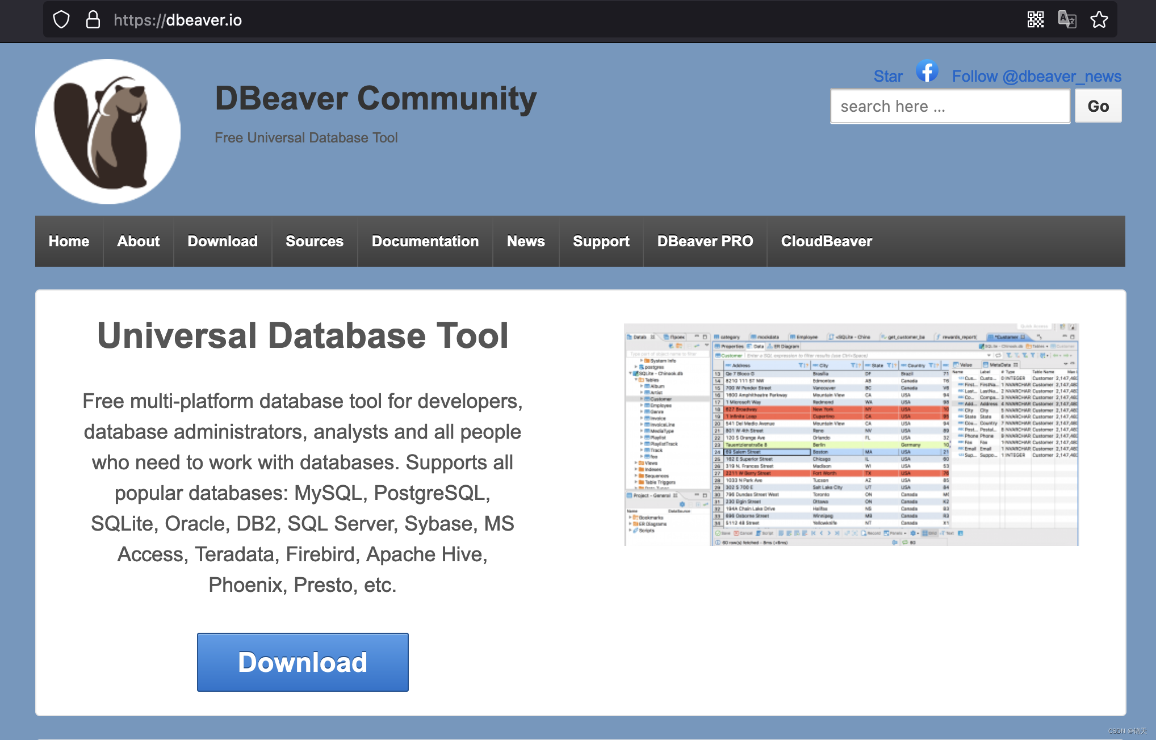This screenshot has width=1156, height=740.
Task: Click the Go search button
Action: 1098,106
